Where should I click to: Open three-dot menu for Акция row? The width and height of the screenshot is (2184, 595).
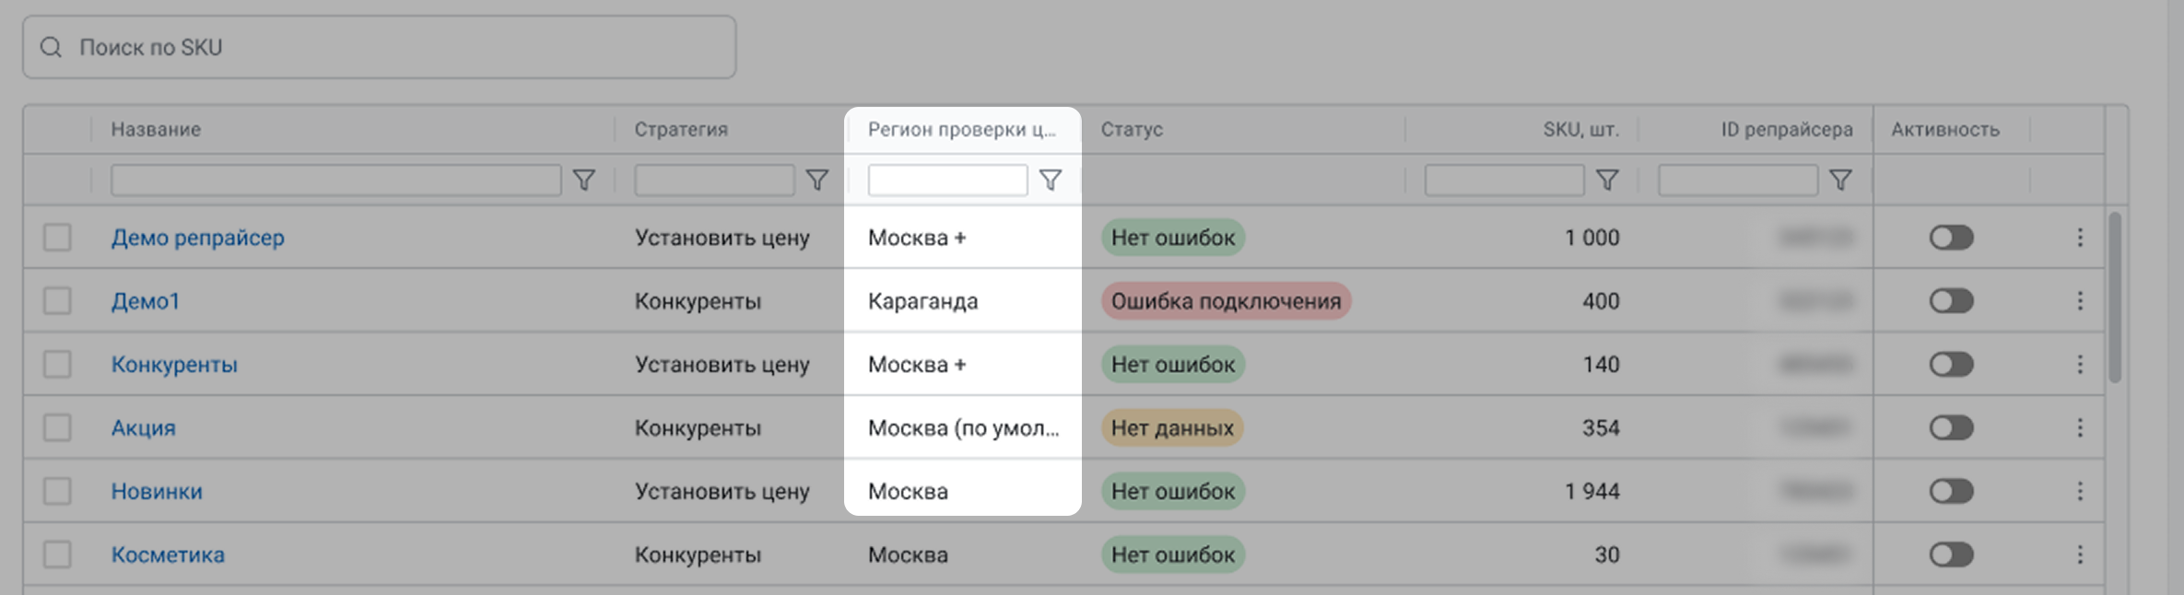click(x=2080, y=428)
